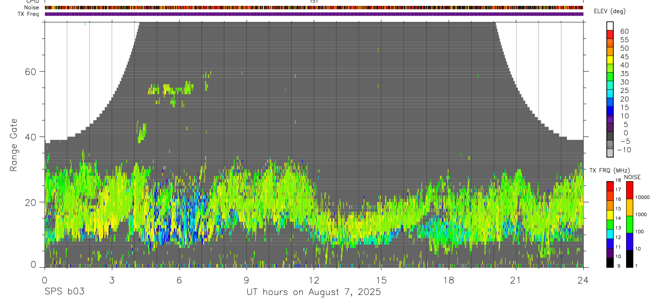
Task: Click the 'Noise' row label at top left
Action: (32, 7)
